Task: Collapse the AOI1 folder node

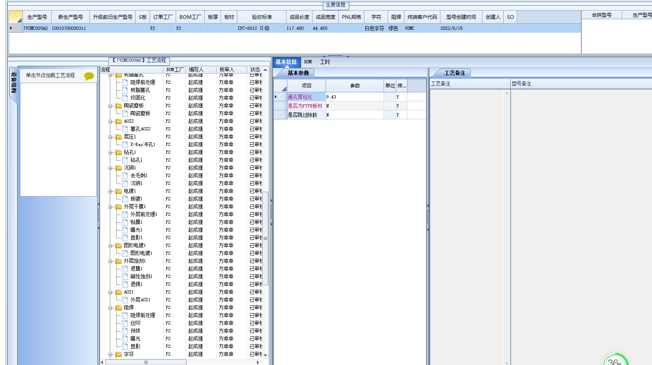Action: click(x=110, y=292)
